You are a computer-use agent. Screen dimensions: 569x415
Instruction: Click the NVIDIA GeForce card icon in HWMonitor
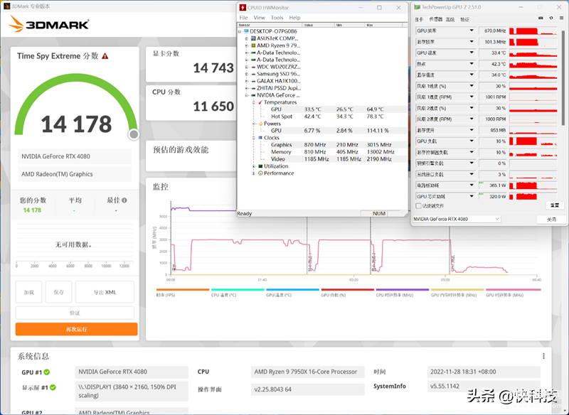(253, 95)
